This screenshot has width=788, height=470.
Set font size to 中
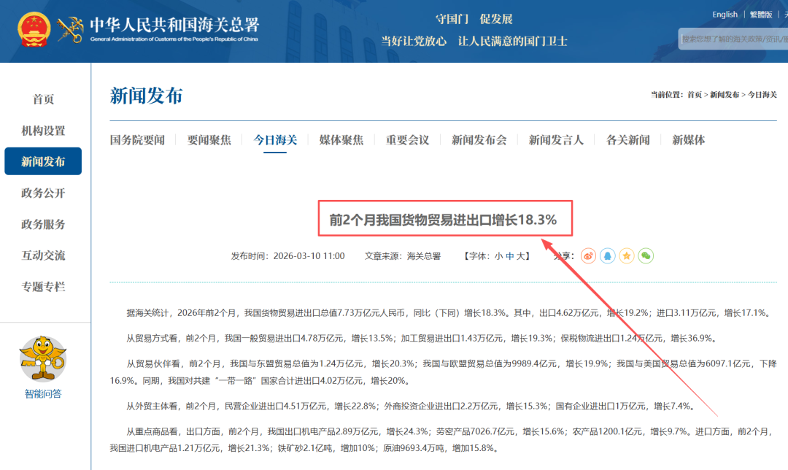click(509, 256)
